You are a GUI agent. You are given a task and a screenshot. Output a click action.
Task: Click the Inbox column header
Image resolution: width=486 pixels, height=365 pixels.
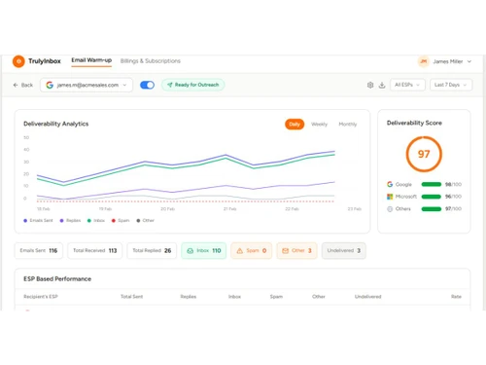(x=234, y=297)
